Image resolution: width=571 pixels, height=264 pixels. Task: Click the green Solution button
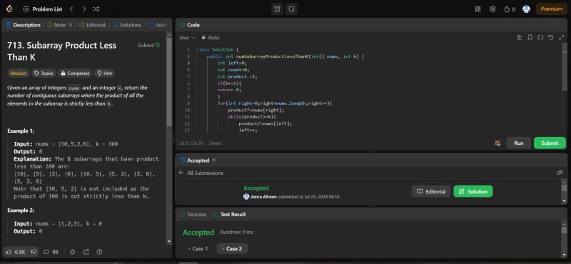click(x=473, y=191)
